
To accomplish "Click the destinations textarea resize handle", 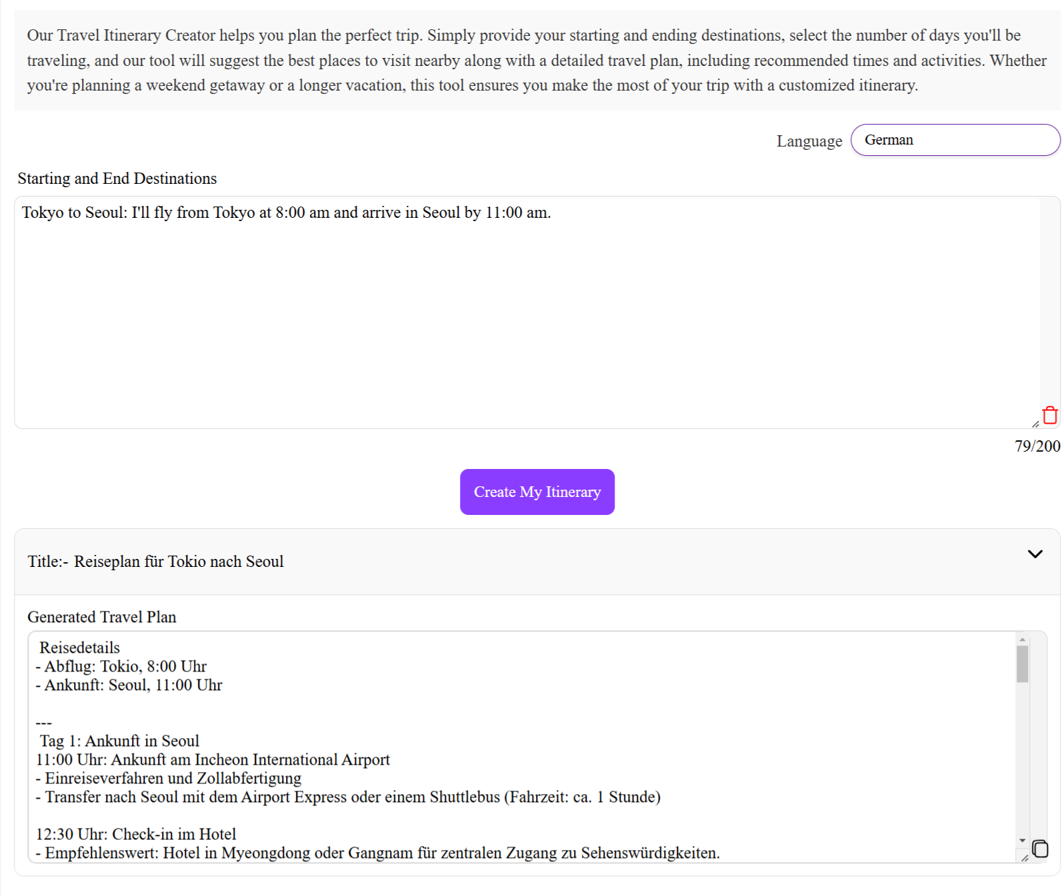I will (x=1035, y=424).
